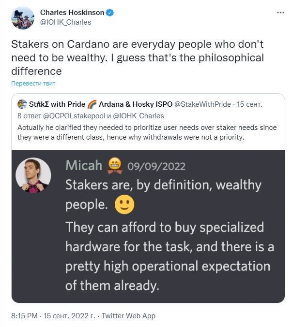Click Micah's avatar in the screenshot
Viewport: 293px width, 327px height.
(33, 175)
